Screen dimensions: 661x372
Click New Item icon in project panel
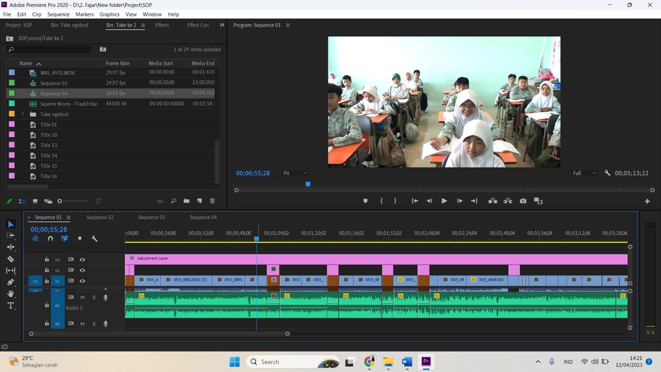[200, 201]
